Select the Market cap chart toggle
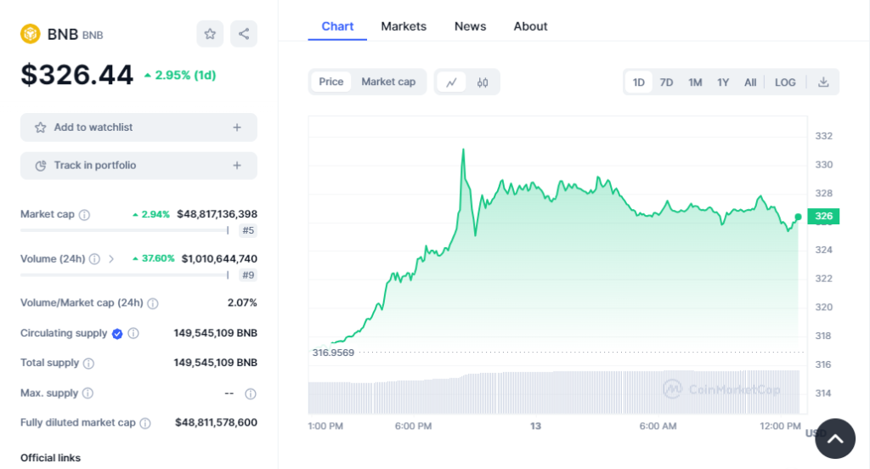 [388, 82]
